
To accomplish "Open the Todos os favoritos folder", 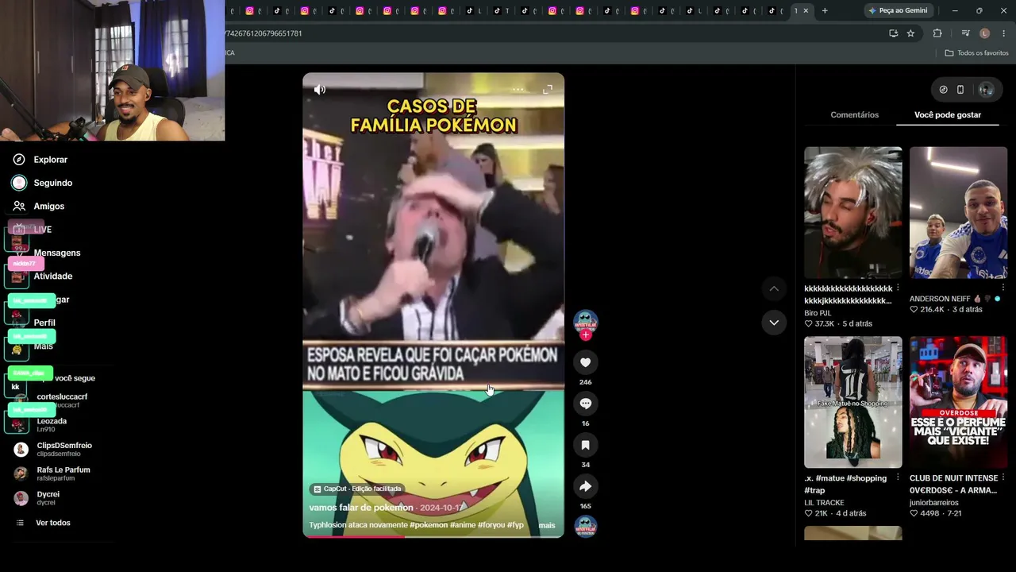I will point(976,53).
